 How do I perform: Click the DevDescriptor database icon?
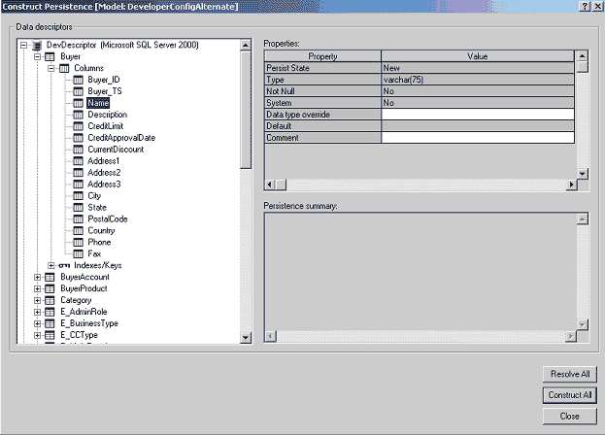[37, 45]
